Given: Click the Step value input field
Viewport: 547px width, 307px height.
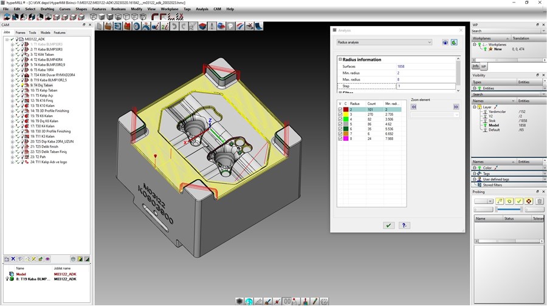Looking at the screenshot, I should coord(426,86).
